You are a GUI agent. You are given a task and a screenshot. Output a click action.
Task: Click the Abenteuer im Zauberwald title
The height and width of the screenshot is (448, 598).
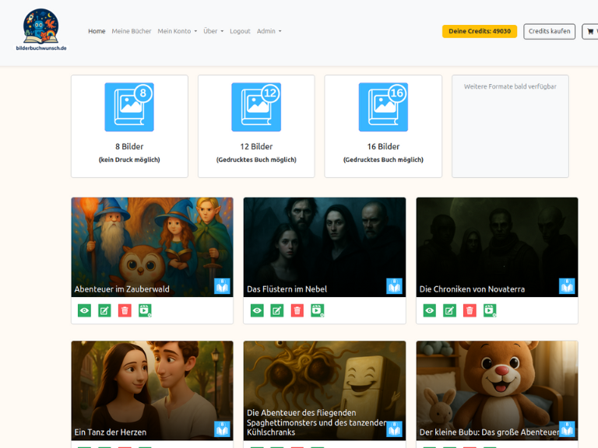click(121, 289)
